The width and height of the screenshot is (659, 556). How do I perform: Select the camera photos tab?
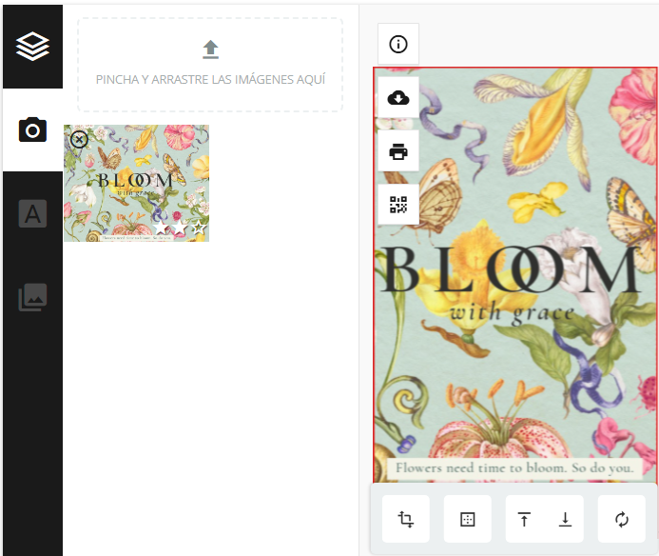tap(32, 129)
